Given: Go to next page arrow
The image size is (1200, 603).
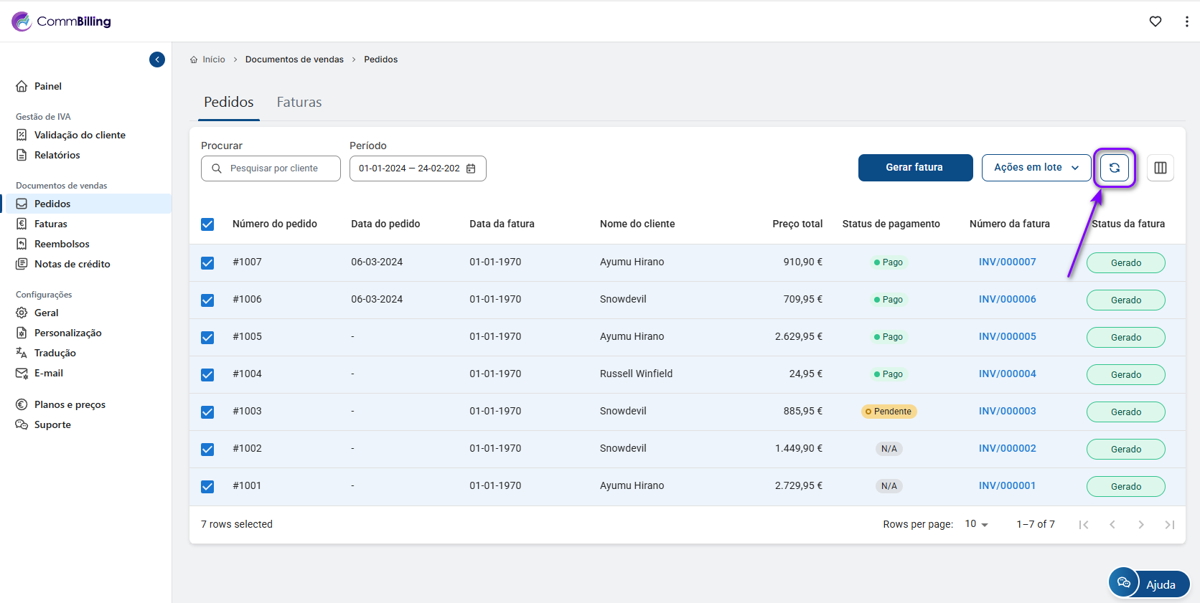Looking at the screenshot, I should [1140, 525].
